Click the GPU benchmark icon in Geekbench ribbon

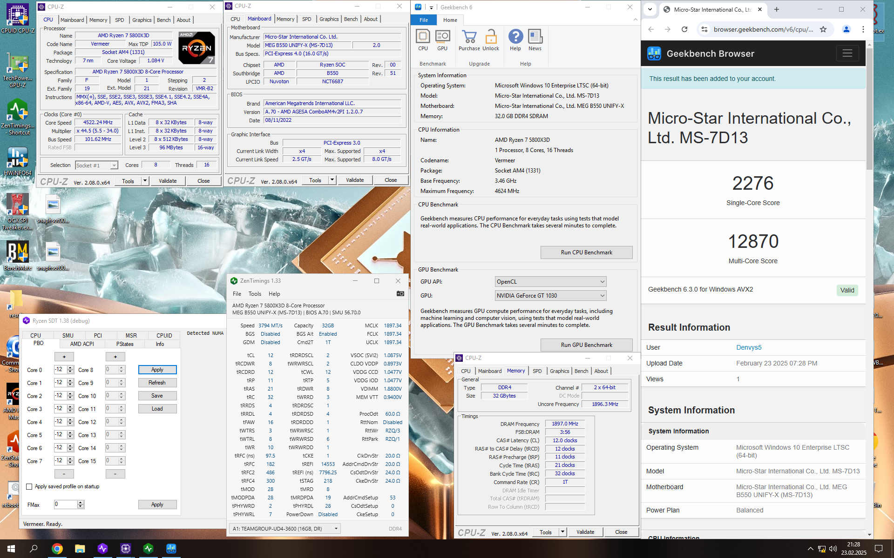[442, 40]
